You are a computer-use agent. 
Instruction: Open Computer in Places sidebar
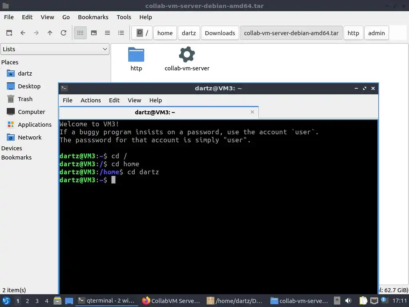(x=31, y=112)
